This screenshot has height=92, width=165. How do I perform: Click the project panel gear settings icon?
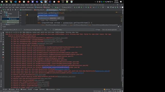point(15,10)
